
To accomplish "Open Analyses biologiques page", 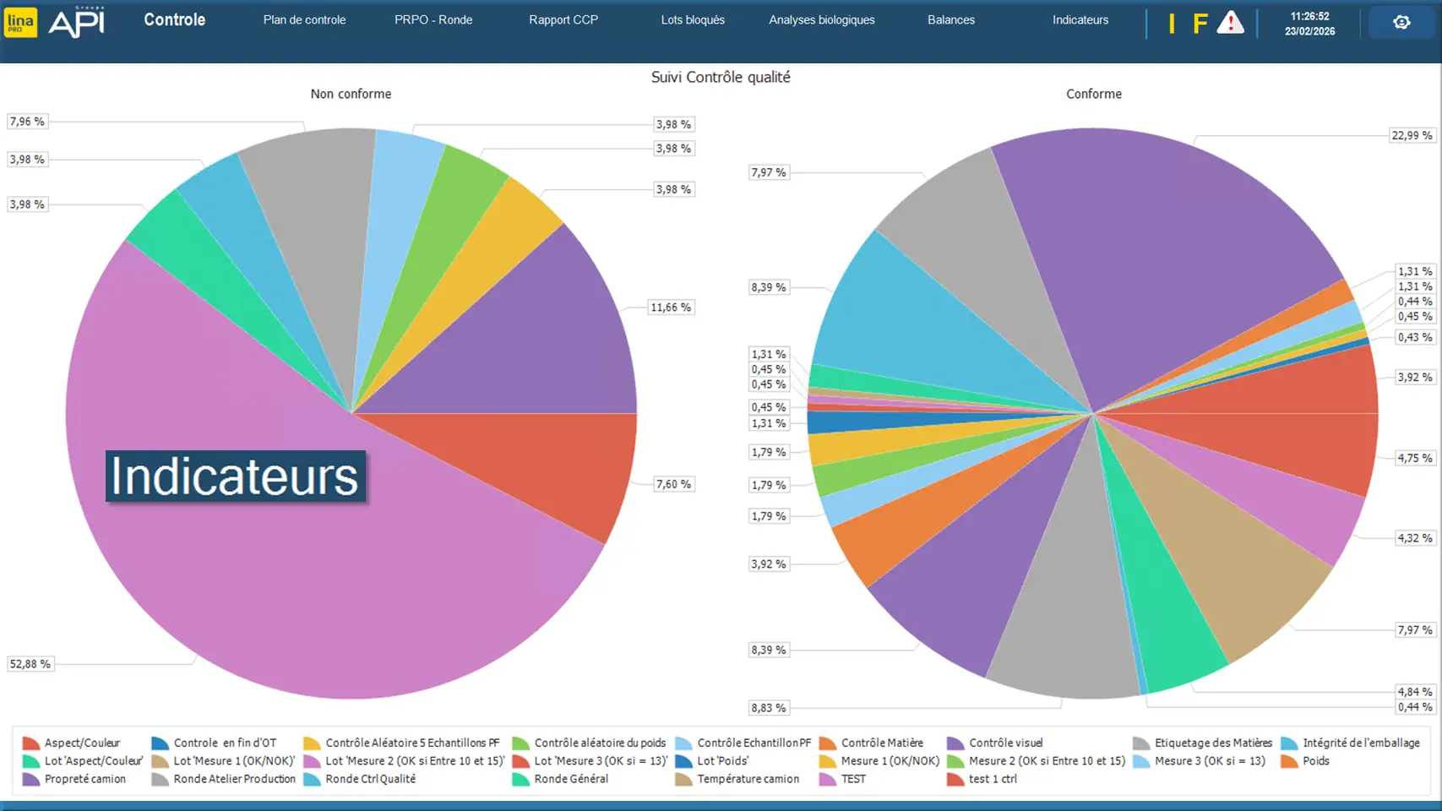I will pos(822,19).
